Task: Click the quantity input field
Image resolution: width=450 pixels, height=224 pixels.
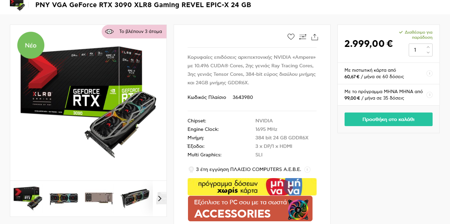Action: [x=416, y=50]
